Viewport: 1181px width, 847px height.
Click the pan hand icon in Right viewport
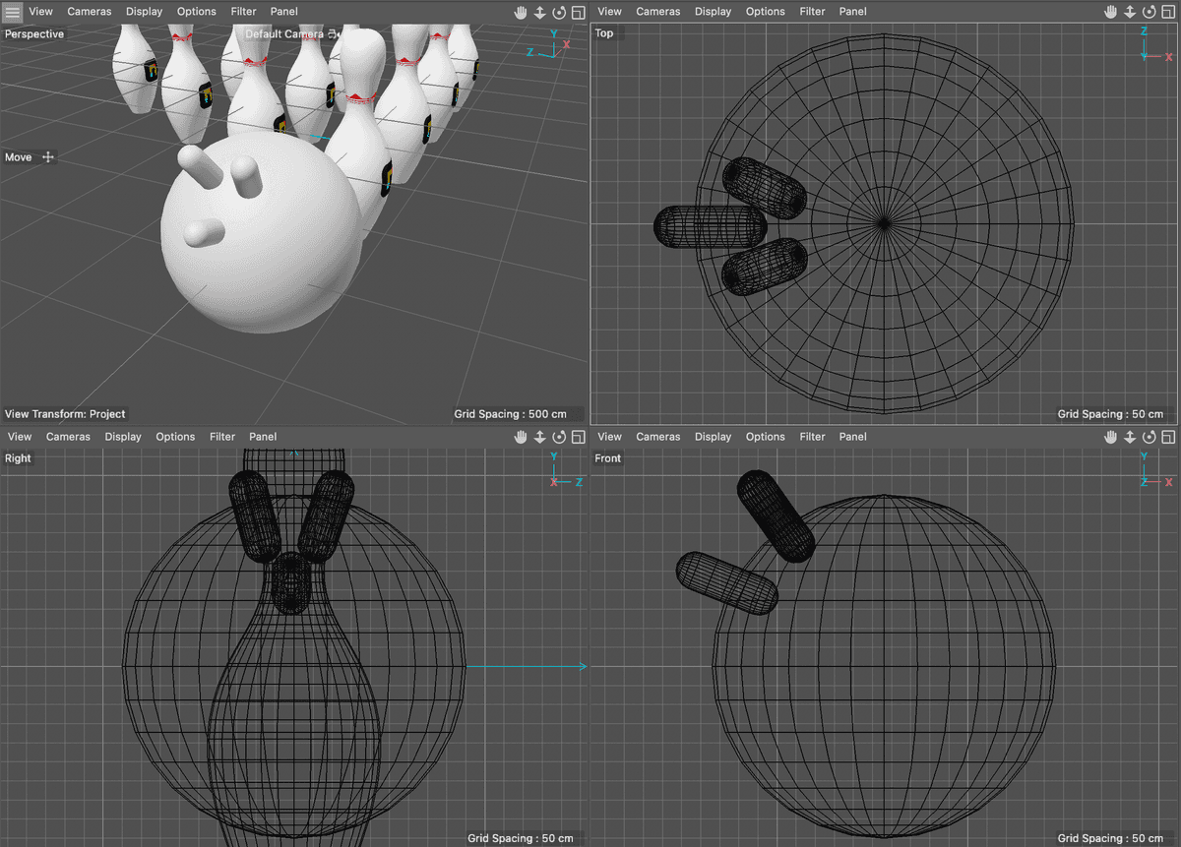521,437
